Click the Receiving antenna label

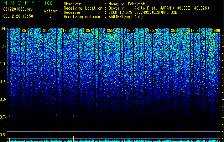coord(82,17)
